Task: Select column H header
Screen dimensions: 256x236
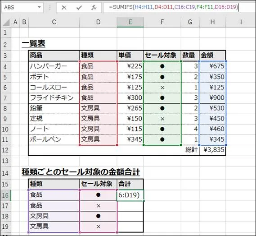Action: 212,22
